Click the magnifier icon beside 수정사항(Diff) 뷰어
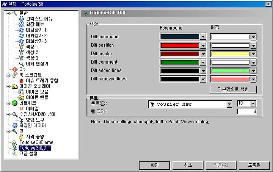 click(15, 114)
